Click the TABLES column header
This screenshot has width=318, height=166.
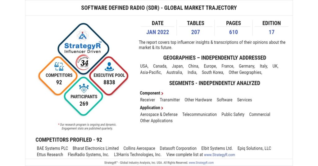[x=196, y=23]
